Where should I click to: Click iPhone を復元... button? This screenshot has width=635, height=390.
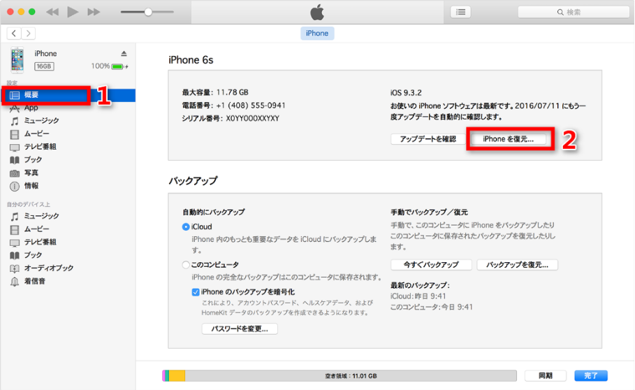pos(509,139)
